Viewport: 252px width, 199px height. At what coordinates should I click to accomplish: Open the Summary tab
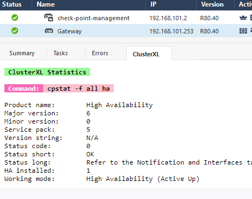(22, 53)
